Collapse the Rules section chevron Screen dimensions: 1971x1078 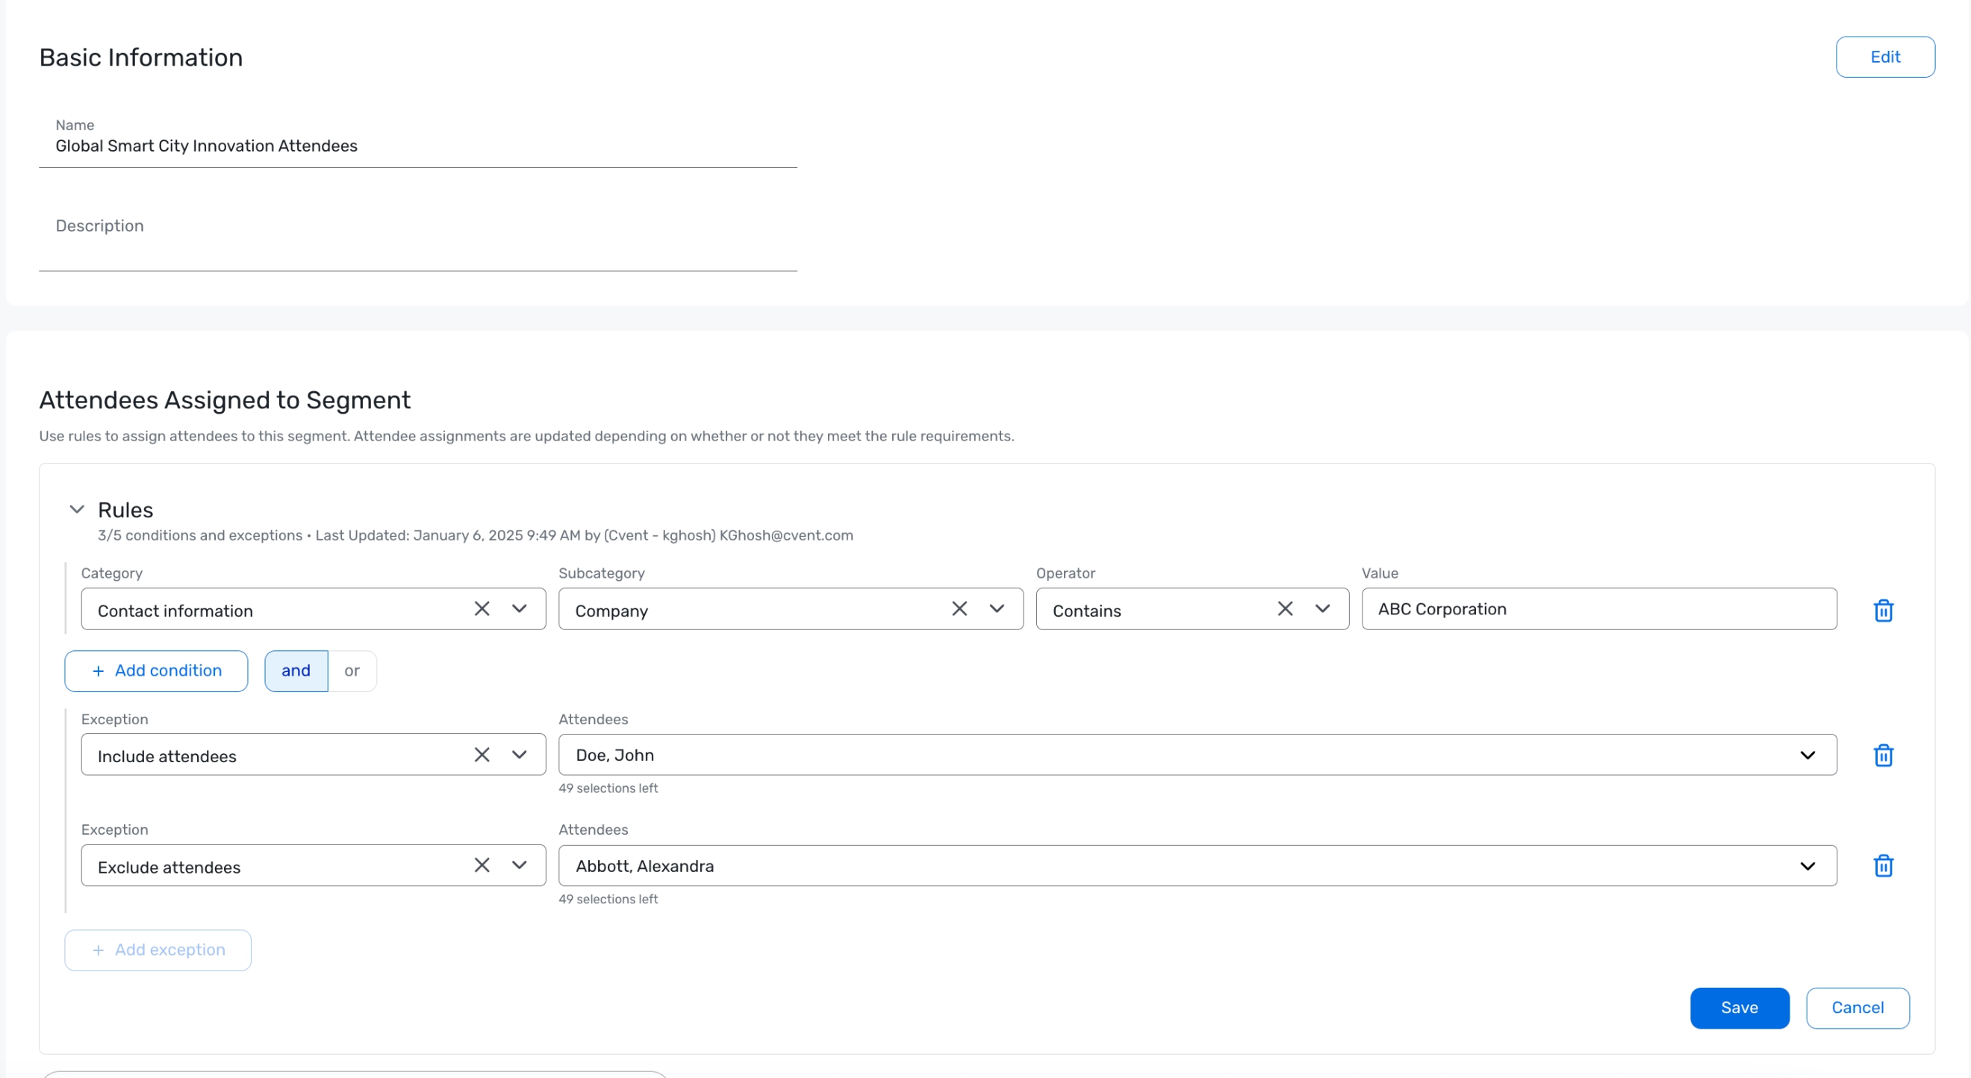76,510
